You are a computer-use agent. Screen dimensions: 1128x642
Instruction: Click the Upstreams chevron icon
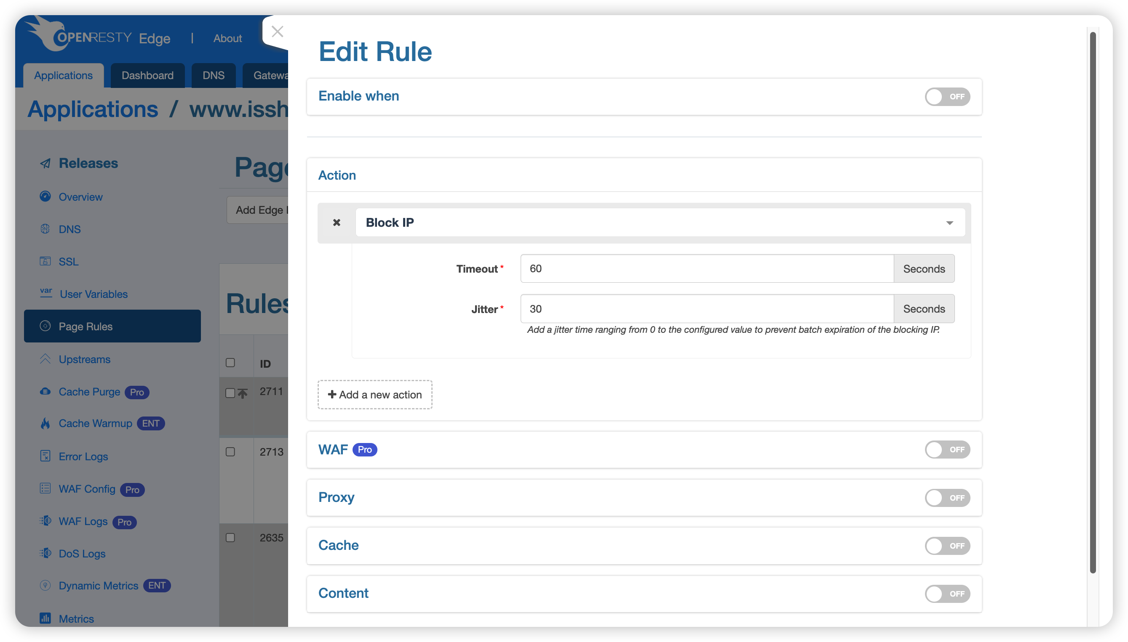pyautogui.click(x=45, y=359)
